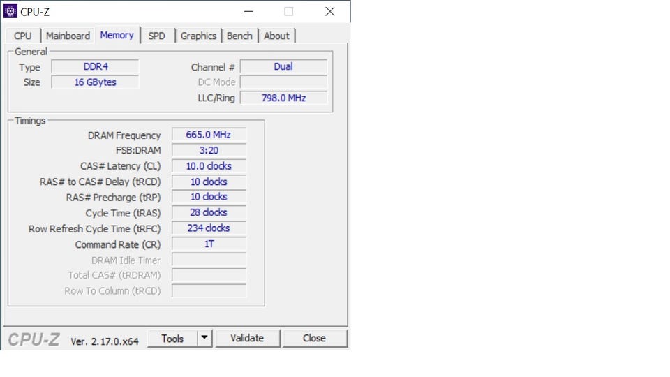The height and width of the screenshot is (377, 670).
Task: Click the LLC/Ring value 798.0 MHz
Action: [x=284, y=98]
